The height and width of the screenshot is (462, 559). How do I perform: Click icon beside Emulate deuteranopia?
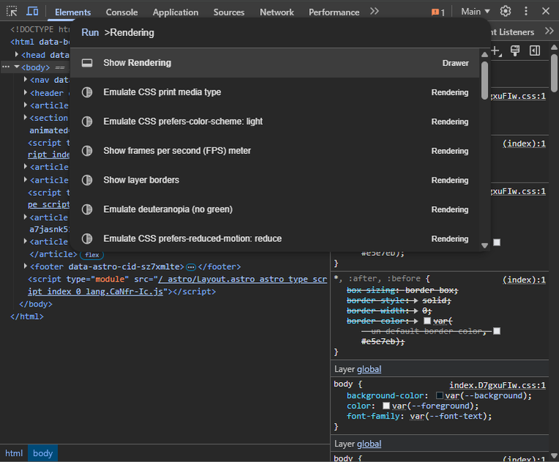tap(87, 210)
